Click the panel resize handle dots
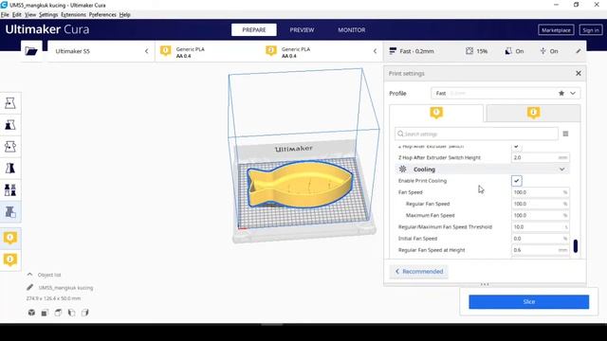 click(485, 284)
